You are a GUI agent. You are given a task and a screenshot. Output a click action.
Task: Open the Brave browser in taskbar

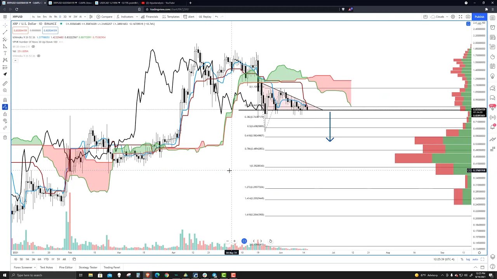(x=148, y=275)
